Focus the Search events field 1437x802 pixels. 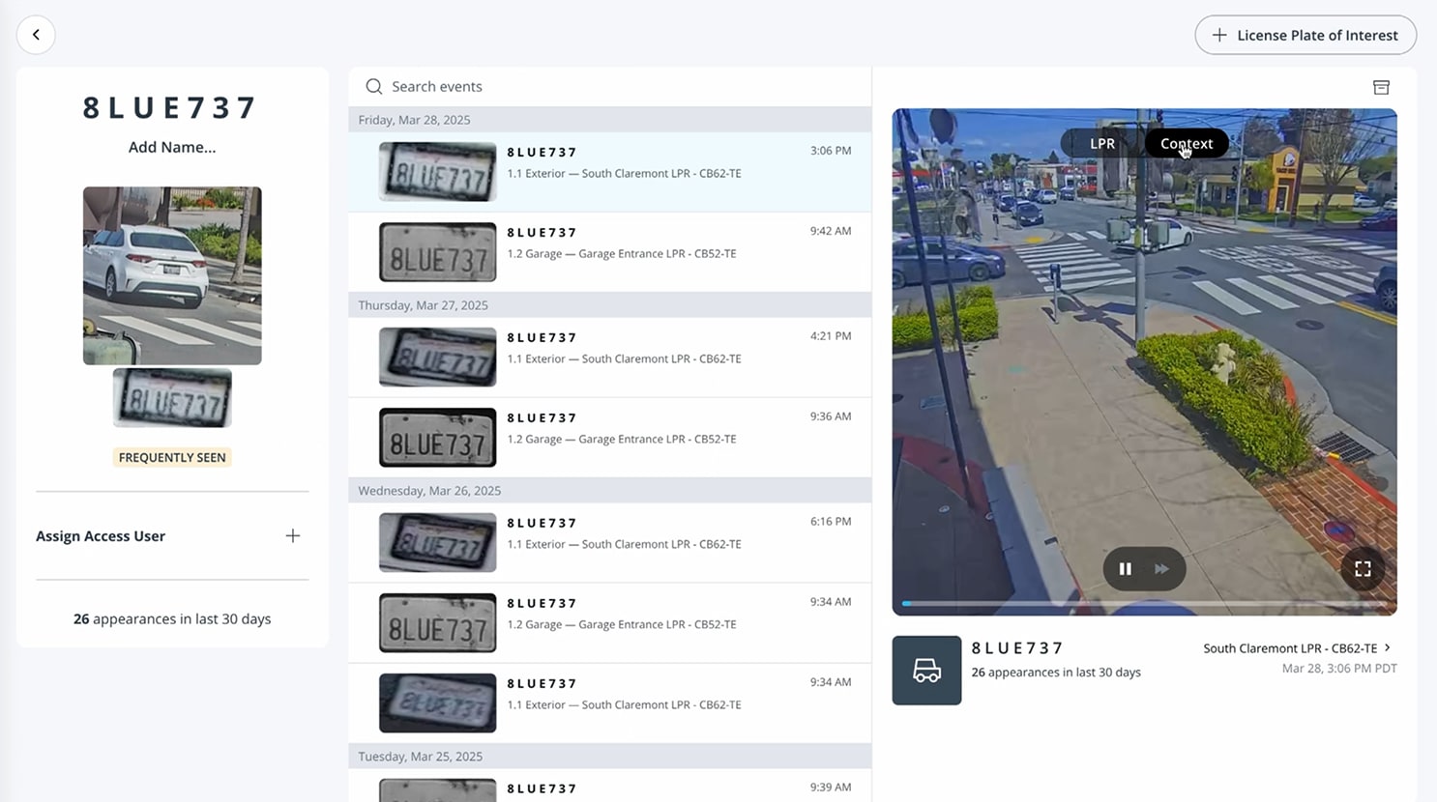point(609,86)
